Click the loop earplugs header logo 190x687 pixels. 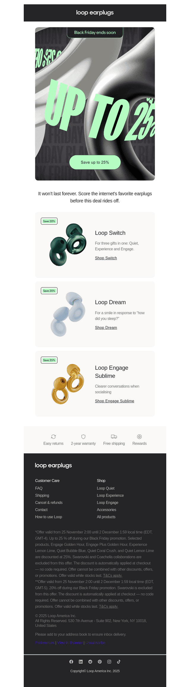click(95, 13)
